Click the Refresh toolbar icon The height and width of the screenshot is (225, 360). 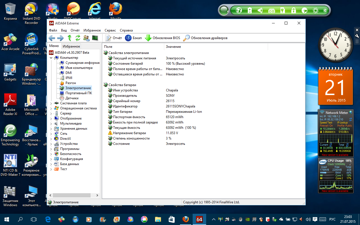tap(78, 38)
